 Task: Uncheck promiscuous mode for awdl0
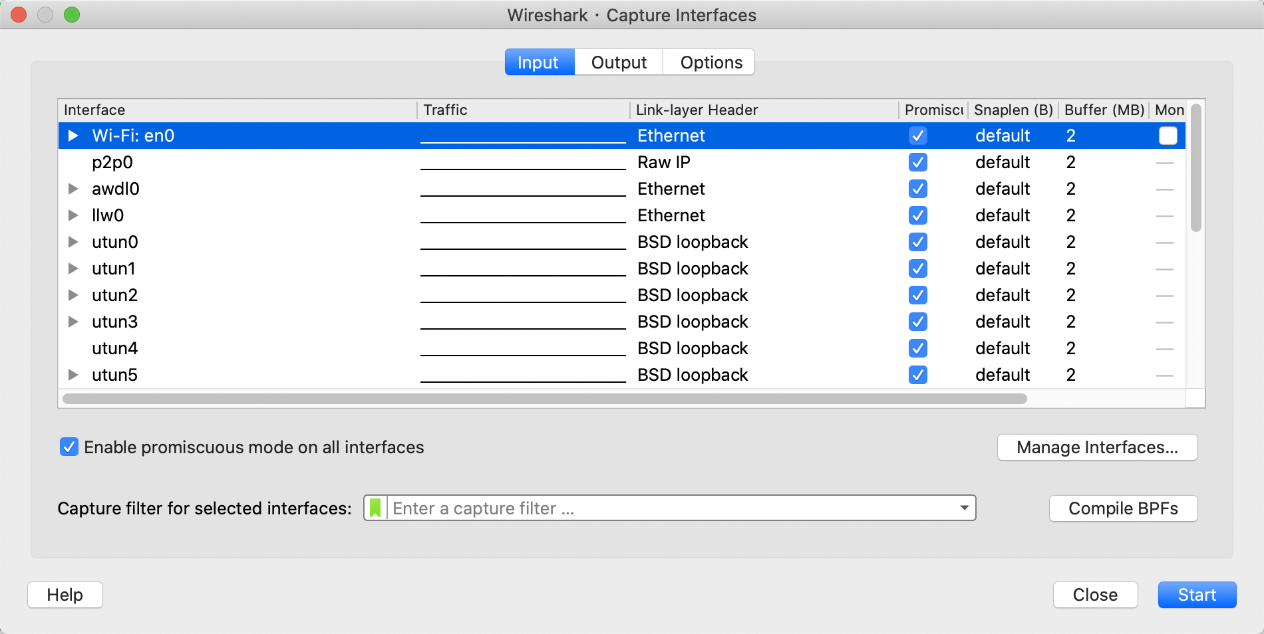[918, 189]
